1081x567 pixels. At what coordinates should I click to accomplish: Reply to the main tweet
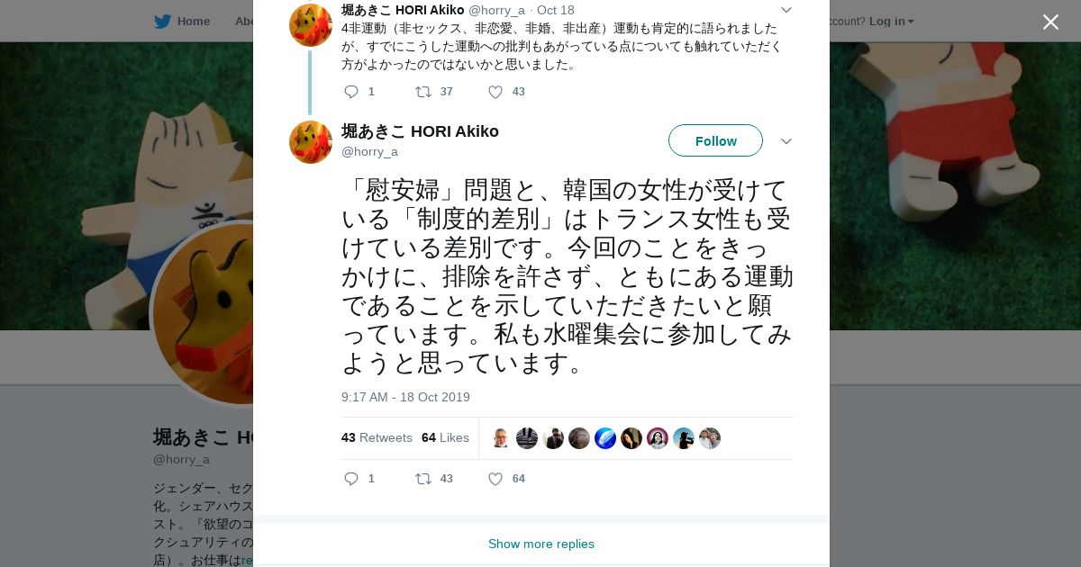pyautogui.click(x=351, y=479)
